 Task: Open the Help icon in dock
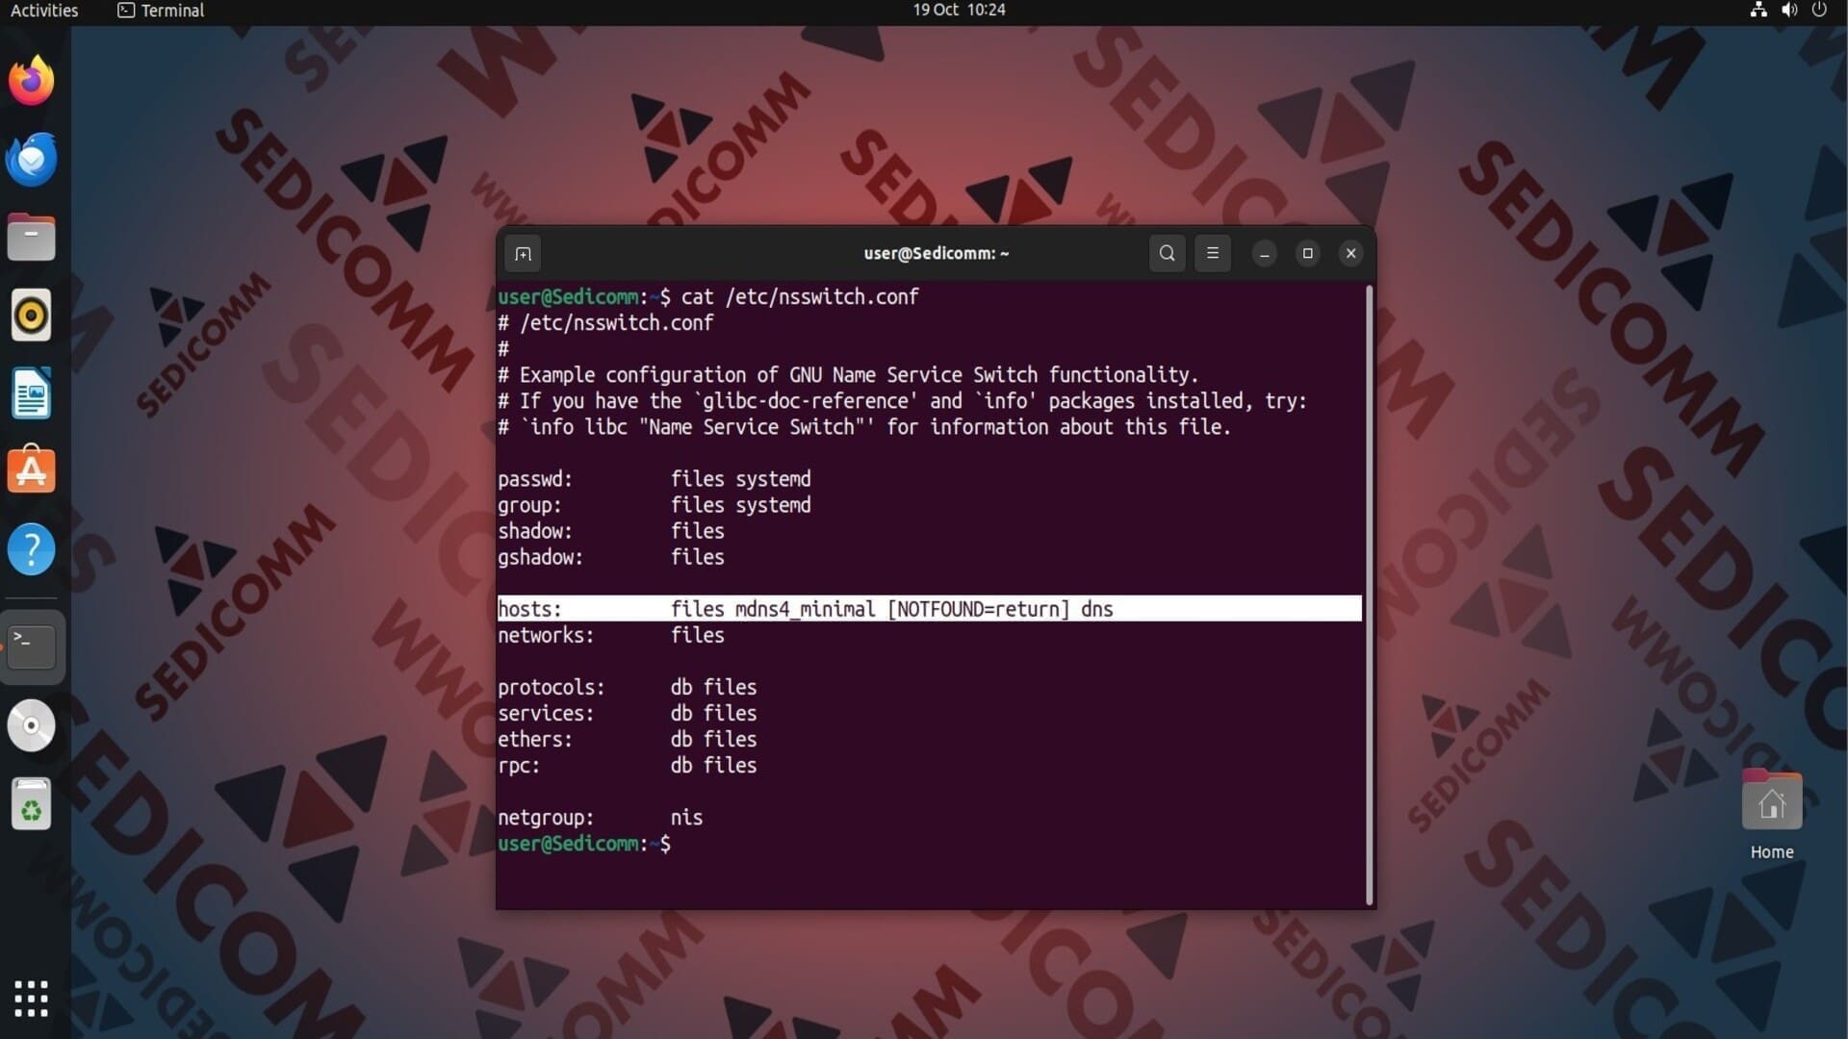coord(32,549)
